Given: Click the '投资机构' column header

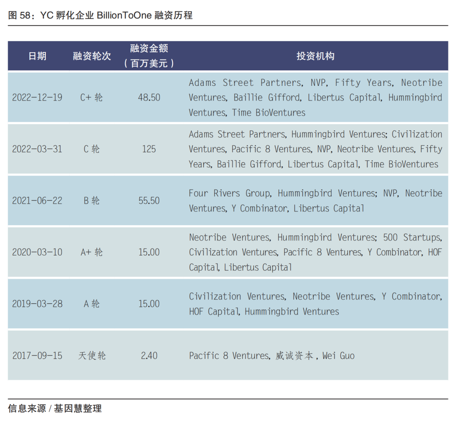Looking at the screenshot, I should (315, 56).
